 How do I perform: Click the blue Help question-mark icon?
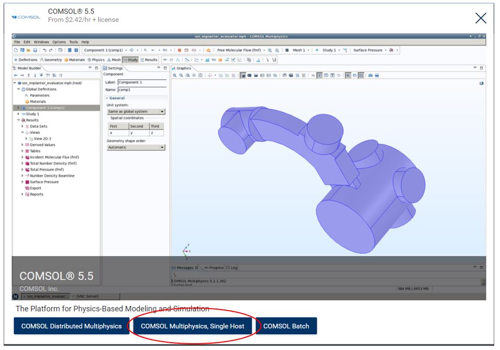pyautogui.click(x=76, y=50)
